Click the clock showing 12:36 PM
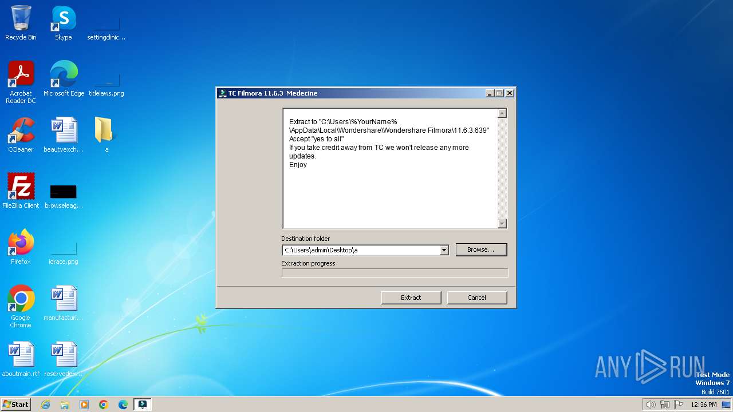This screenshot has height=412, width=733. click(704, 405)
